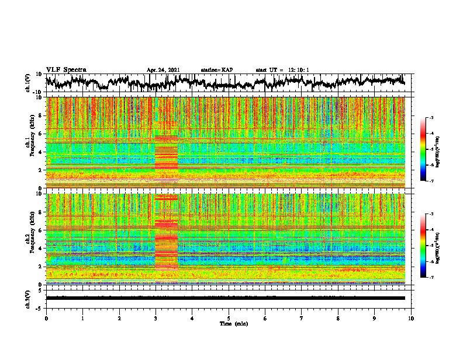The height and width of the screenshot is (357, 463).
Task: Click time-axis tick label "9"
Action: coord(374,318)
